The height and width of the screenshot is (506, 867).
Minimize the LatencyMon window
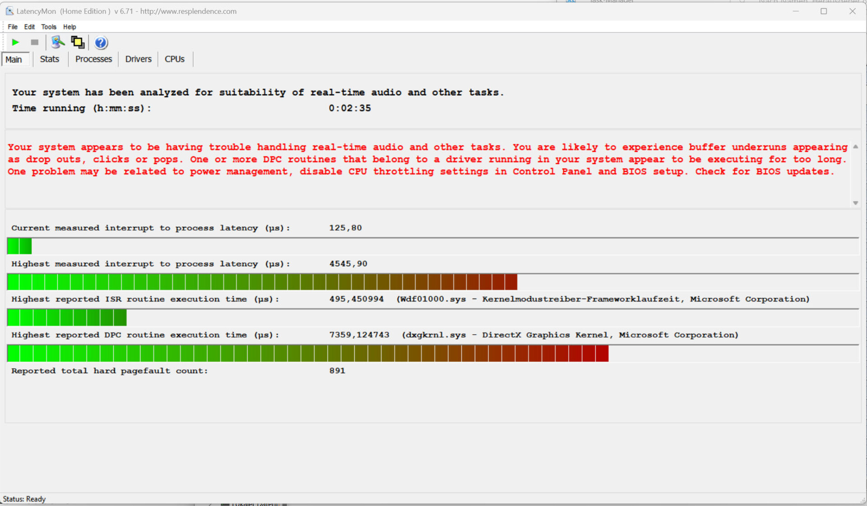pos(796,11)
